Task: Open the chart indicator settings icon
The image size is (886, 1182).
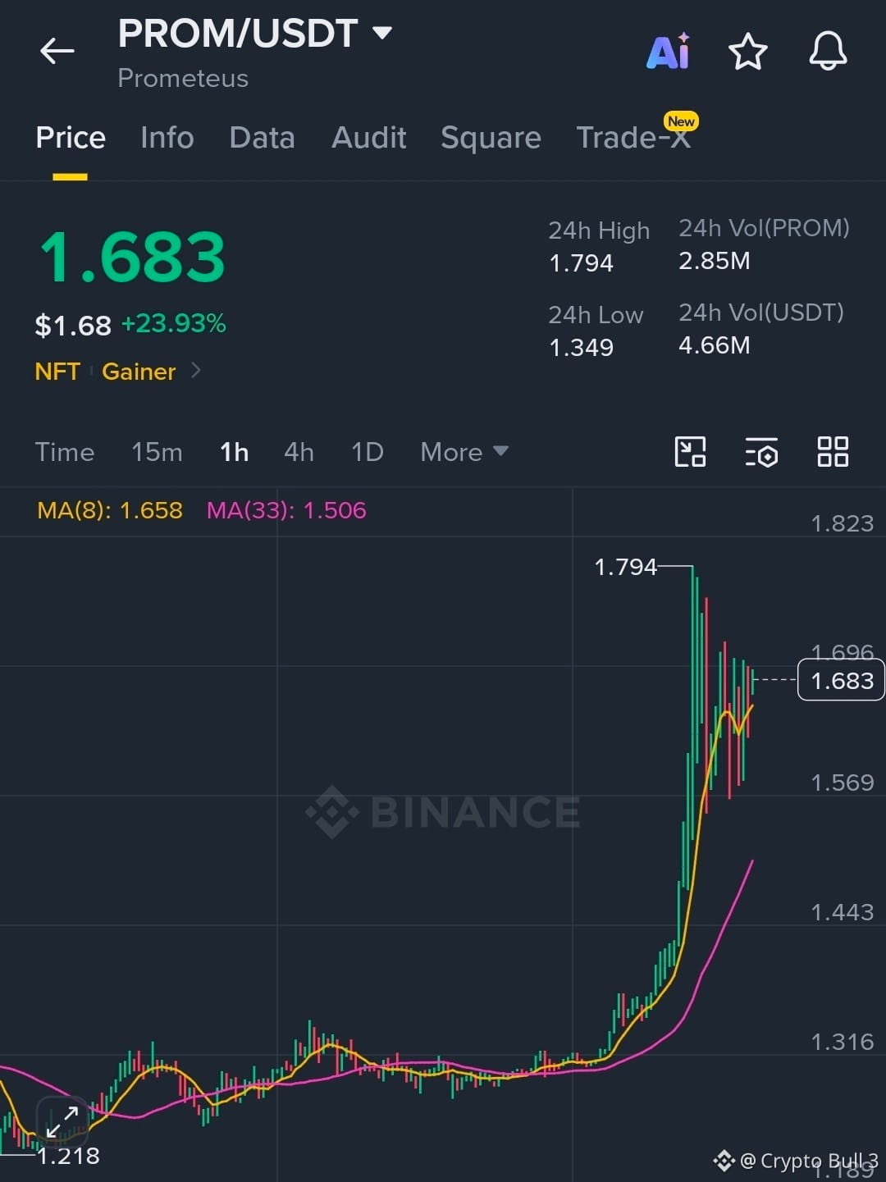Action: tap(761, 452)
